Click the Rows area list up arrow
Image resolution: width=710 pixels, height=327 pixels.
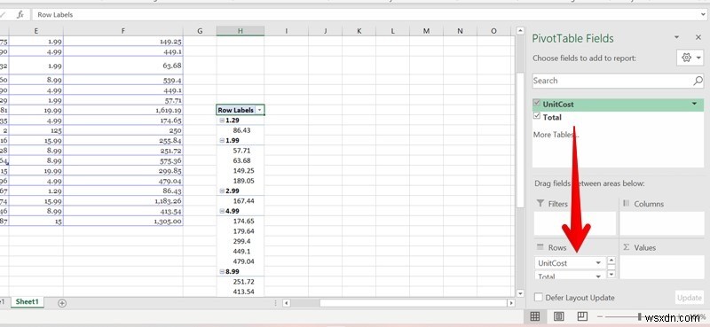tap(611, 261)
